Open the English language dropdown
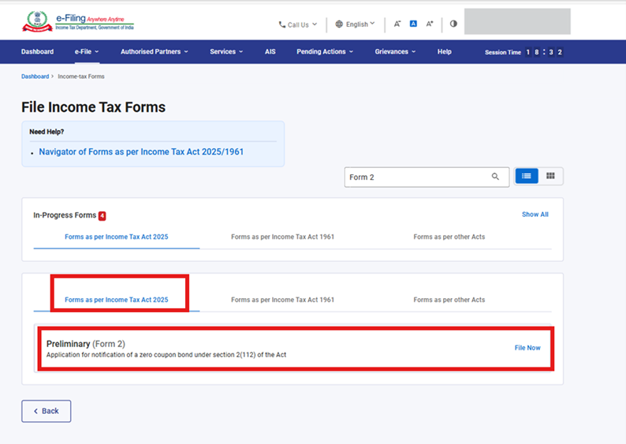This screenshot has width=626, height=444. 356,24
